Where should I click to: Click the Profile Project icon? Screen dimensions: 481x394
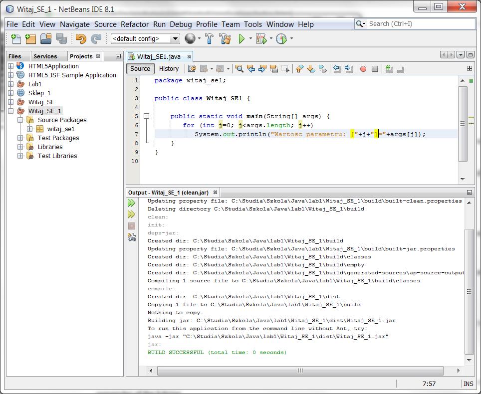click(281, 38)
